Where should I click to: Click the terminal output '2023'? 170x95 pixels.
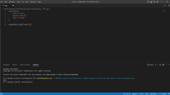[5, 80]
